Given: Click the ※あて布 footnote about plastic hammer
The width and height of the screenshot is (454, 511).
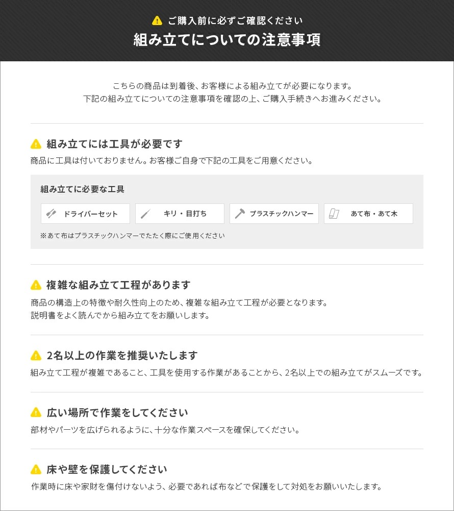Looking at the screenshot, I should click(132, 236).
